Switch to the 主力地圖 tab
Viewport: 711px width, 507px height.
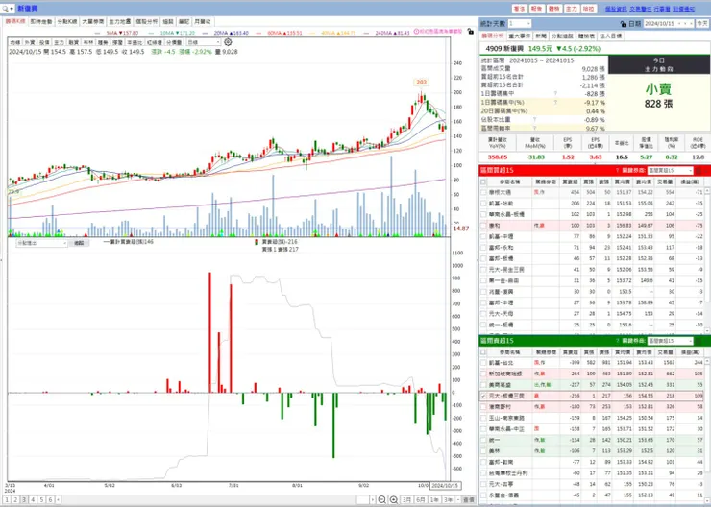120,22
